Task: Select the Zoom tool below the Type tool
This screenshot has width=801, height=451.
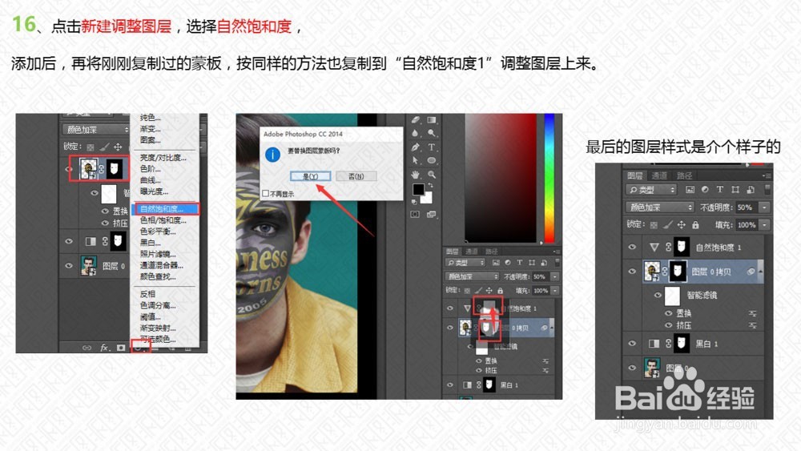Action: coord(433,174)
